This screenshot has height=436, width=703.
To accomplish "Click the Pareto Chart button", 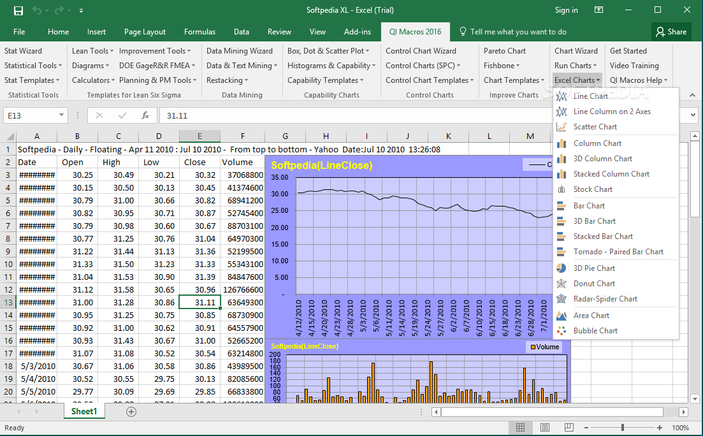I will click(x=505, y=51).
